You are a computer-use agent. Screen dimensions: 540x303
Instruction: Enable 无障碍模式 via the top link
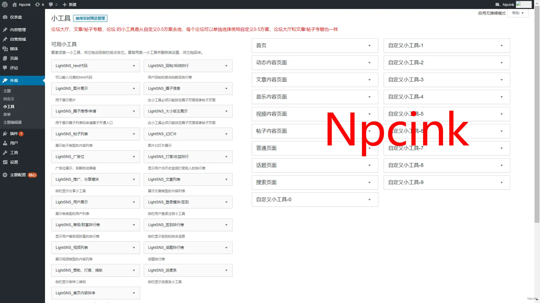[492, 13]
